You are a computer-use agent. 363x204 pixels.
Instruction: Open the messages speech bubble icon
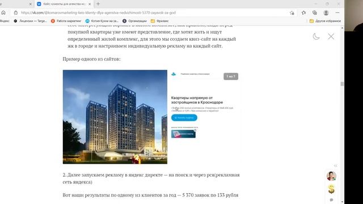331,199
